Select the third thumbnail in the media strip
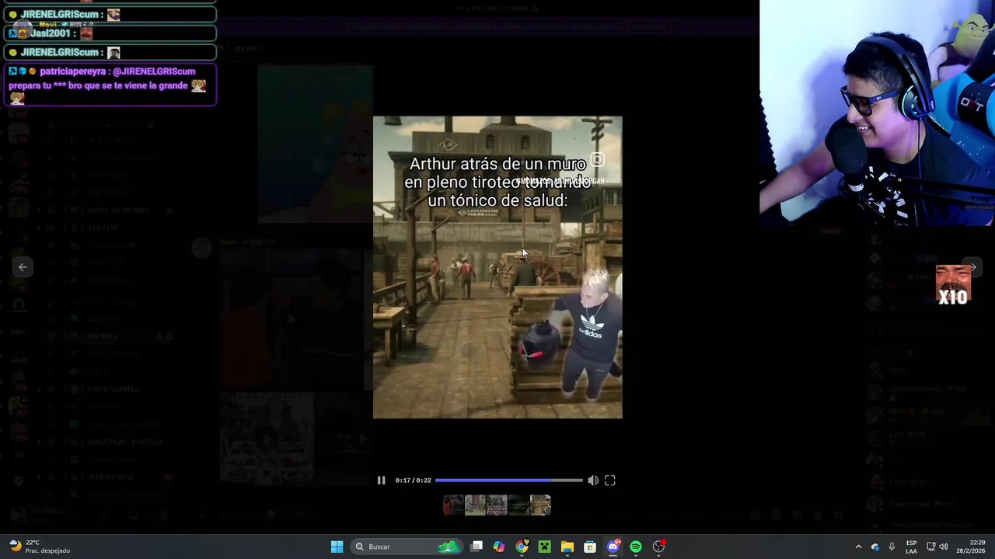 [x=497, y=505]
